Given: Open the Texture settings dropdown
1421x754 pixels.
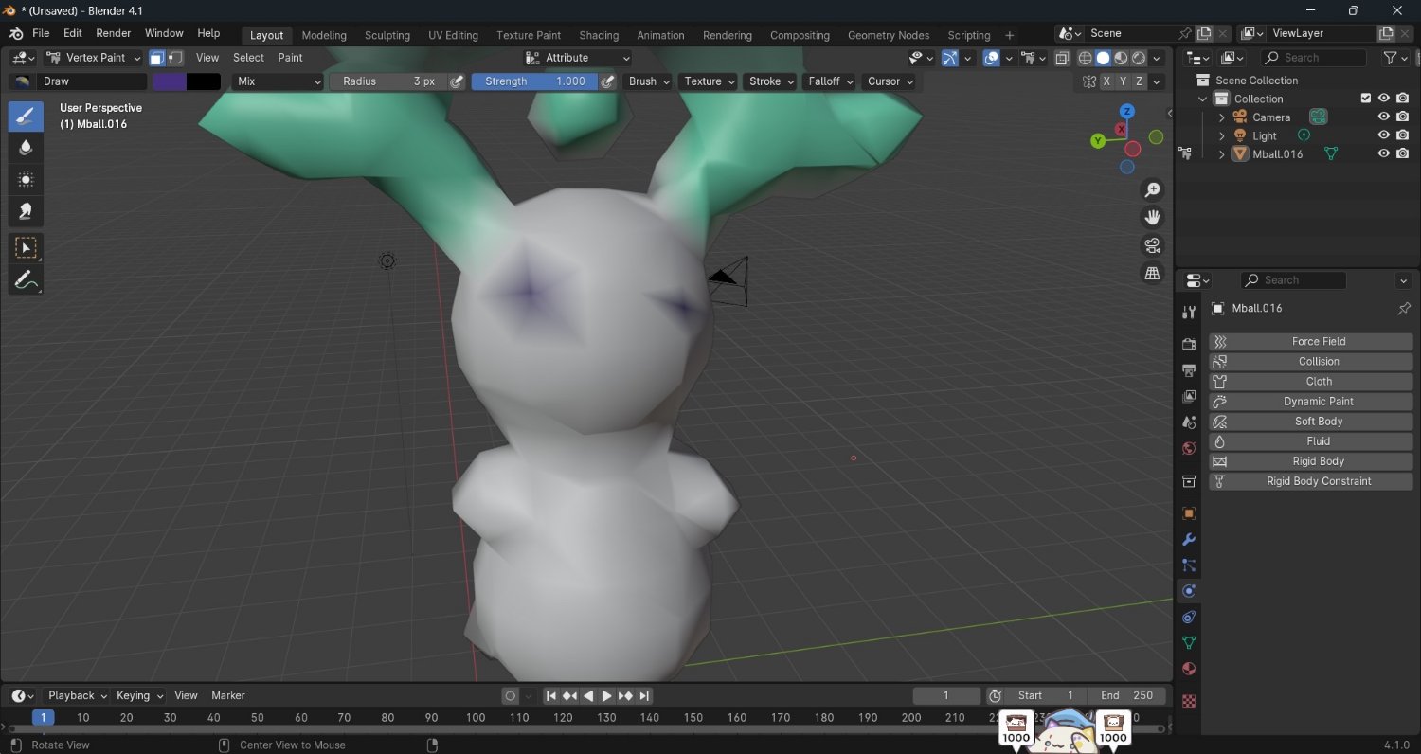Looking at the screenshot, I should [x=709, y=81].
